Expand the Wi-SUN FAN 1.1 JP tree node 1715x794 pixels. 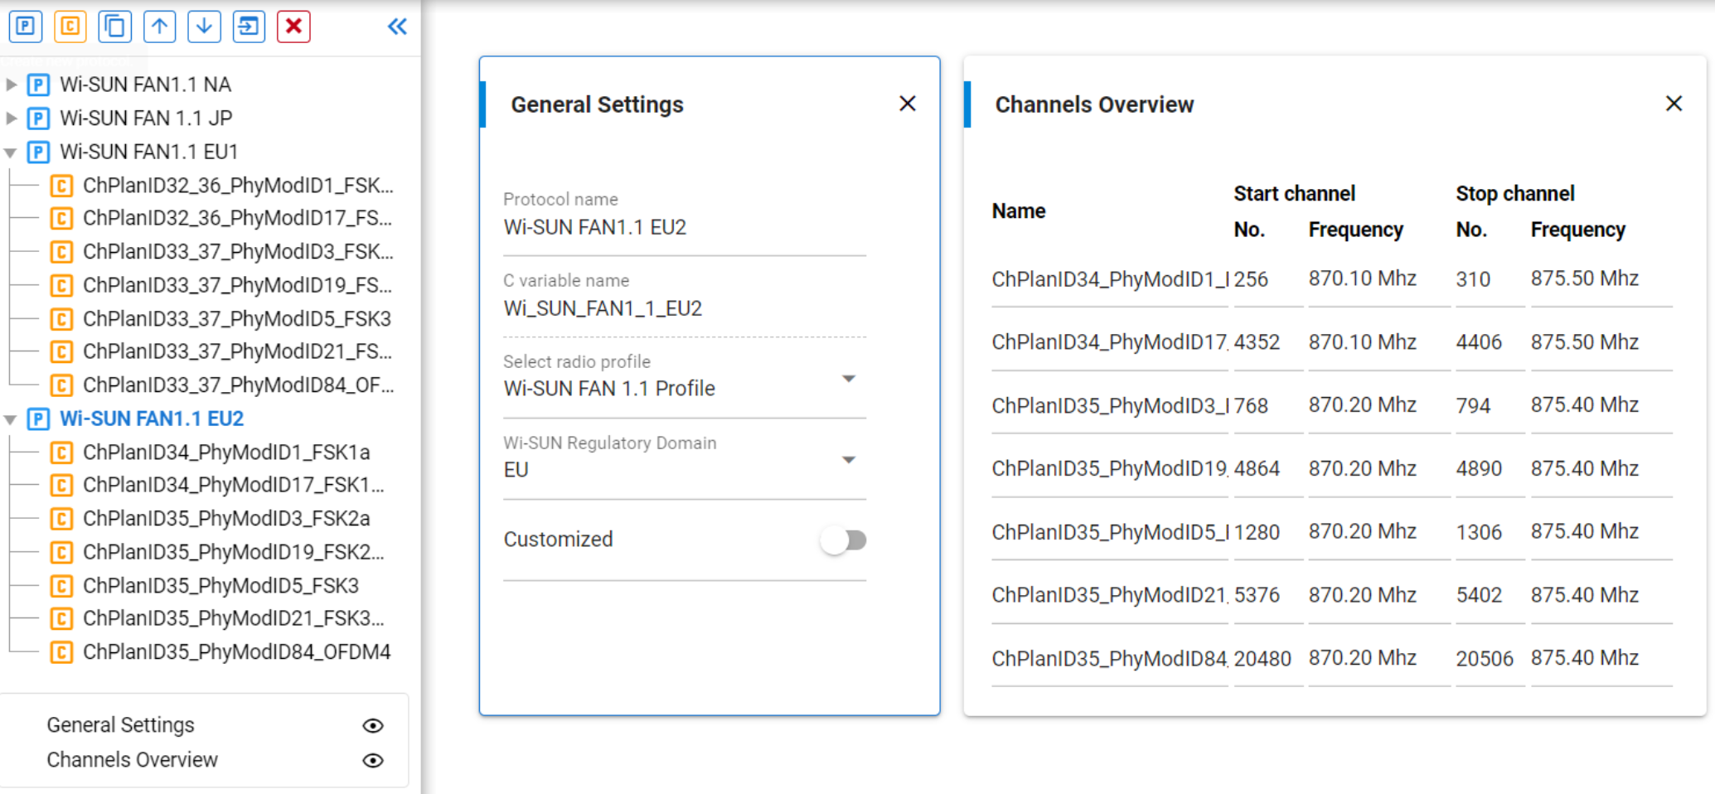12,119
